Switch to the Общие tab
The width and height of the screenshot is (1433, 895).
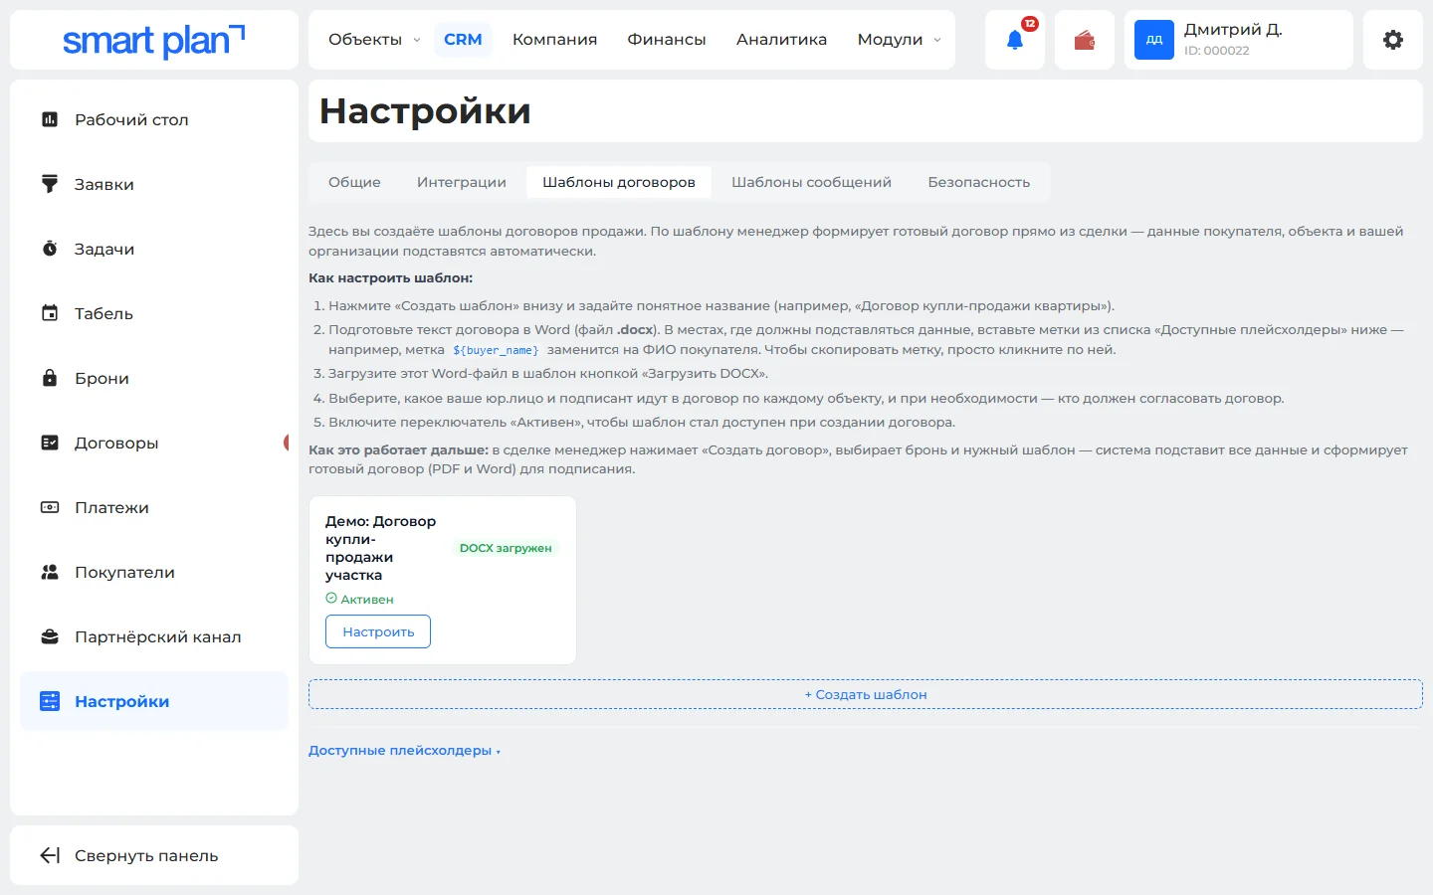pyautogui.click(x=354, y=182)
